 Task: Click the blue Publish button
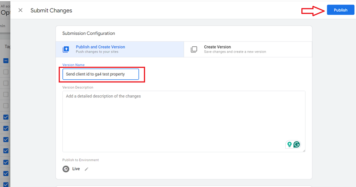(340, 10)
